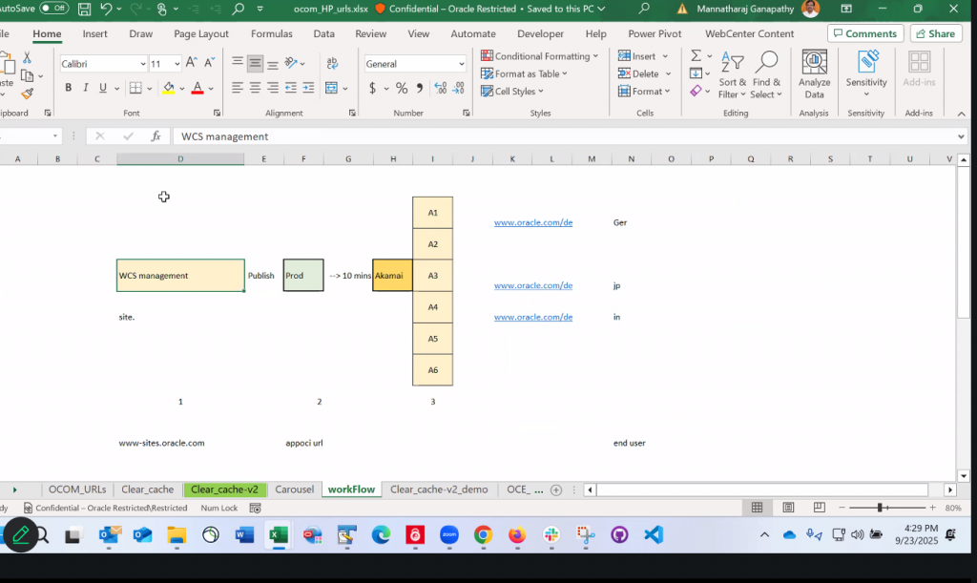
Task: Toggle Wrap Text
Action: point(332,62)
